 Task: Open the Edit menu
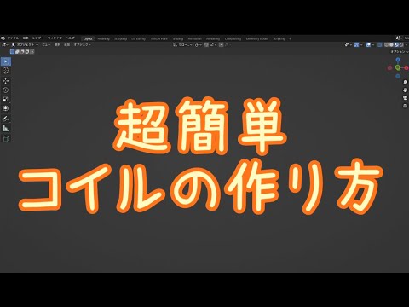pos(26,38)
